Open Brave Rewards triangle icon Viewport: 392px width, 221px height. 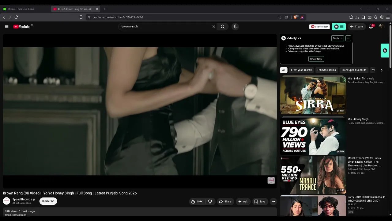pos(302,17)
